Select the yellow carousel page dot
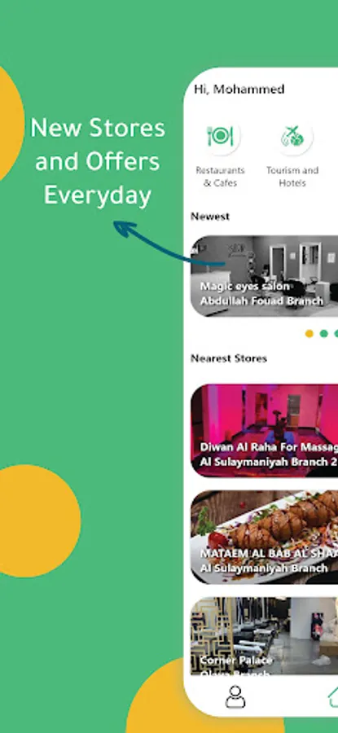Screen dimensions: 338x733 click(309, 333)
